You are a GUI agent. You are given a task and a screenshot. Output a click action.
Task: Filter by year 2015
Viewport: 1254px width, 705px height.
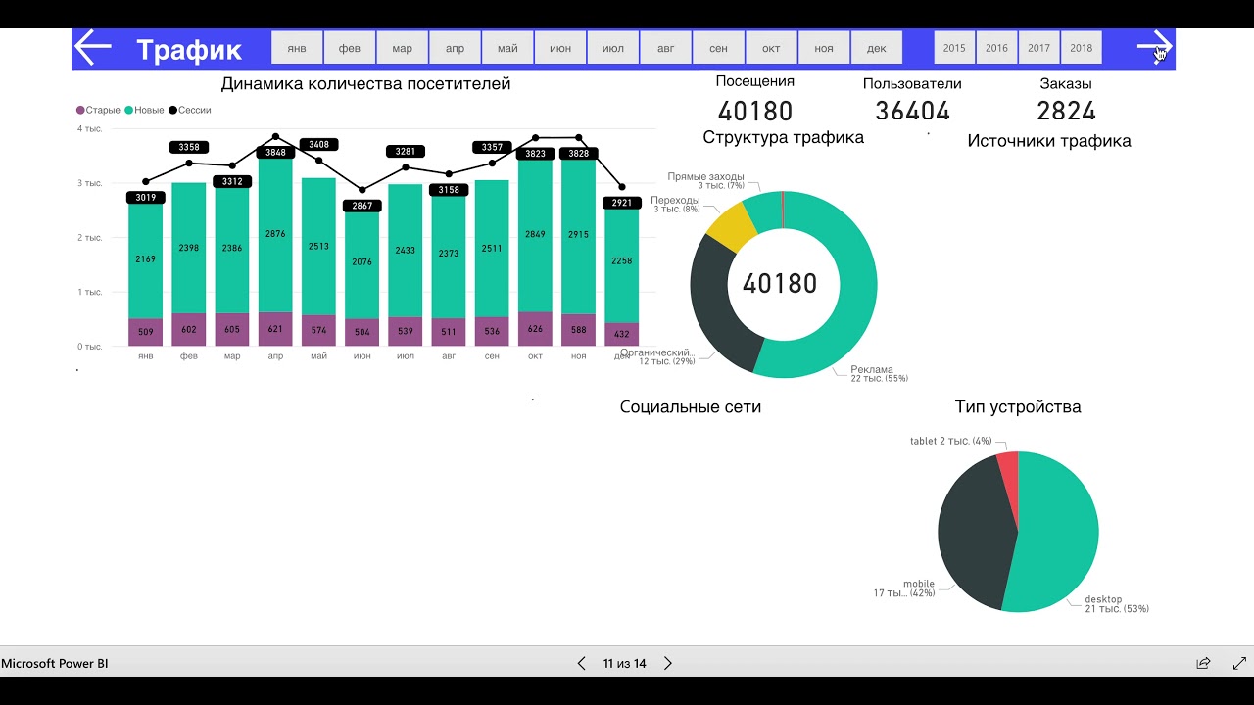954,48
